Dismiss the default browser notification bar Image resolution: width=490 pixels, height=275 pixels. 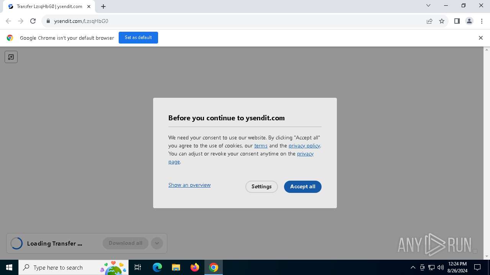[x=481, y=38]
